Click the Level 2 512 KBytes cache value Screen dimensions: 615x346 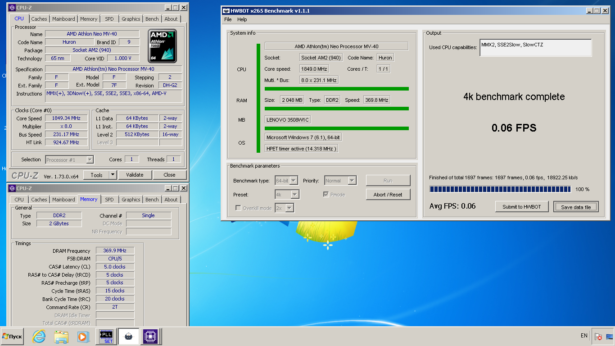(x=137, y=134)
